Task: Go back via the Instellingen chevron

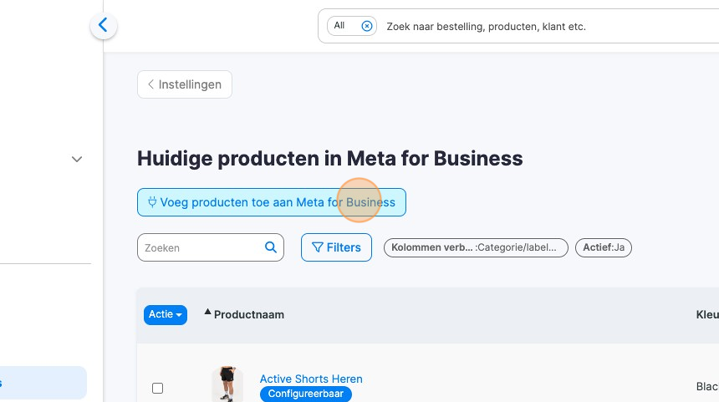Action: 151,84
